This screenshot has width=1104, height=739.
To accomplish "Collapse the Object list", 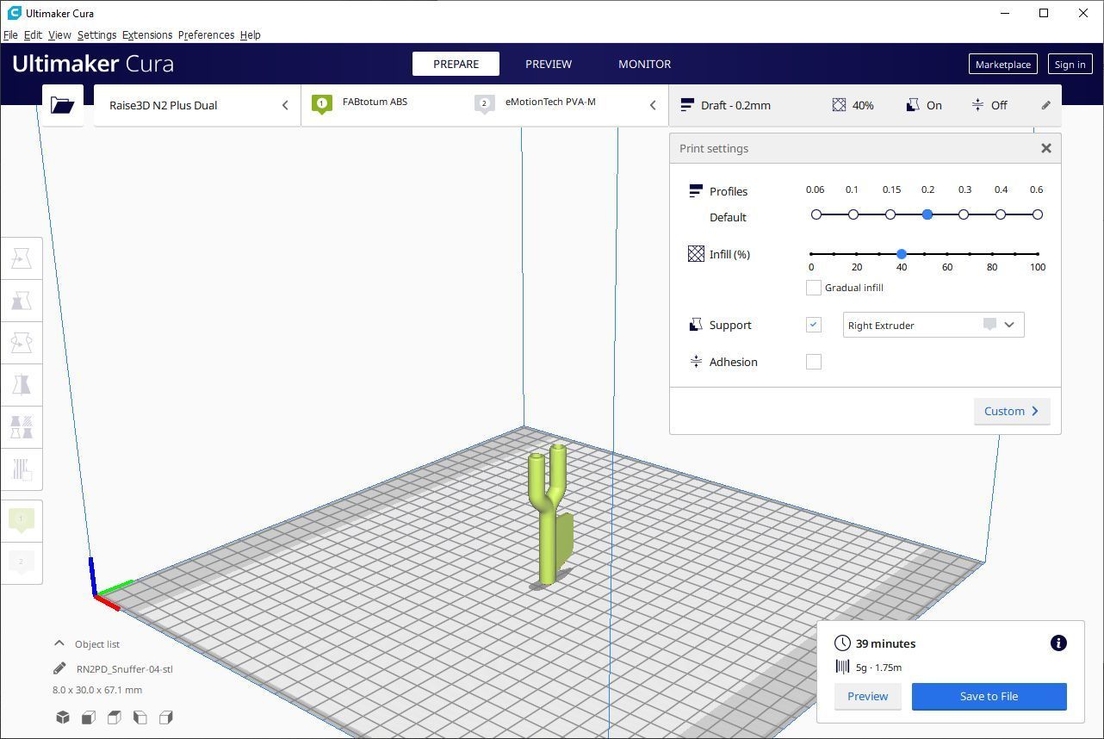I will pyautogui.click(x=59, y=643).
